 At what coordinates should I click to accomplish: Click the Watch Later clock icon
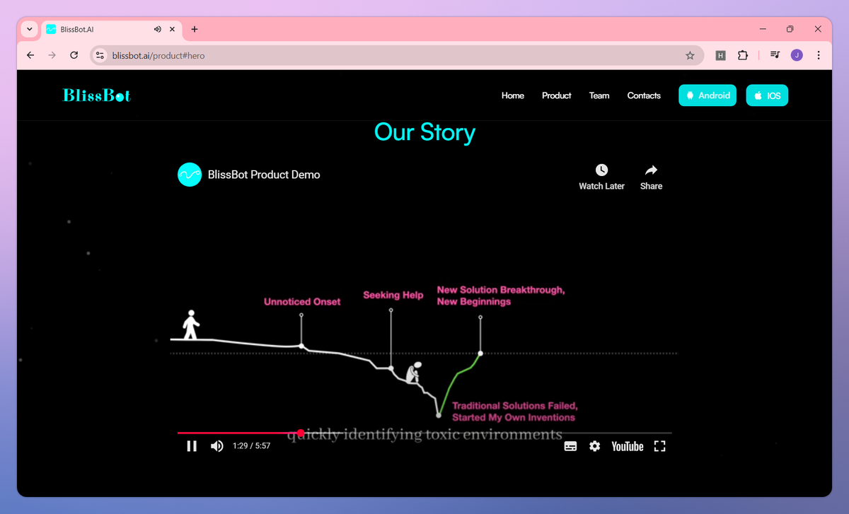(601, 170)
